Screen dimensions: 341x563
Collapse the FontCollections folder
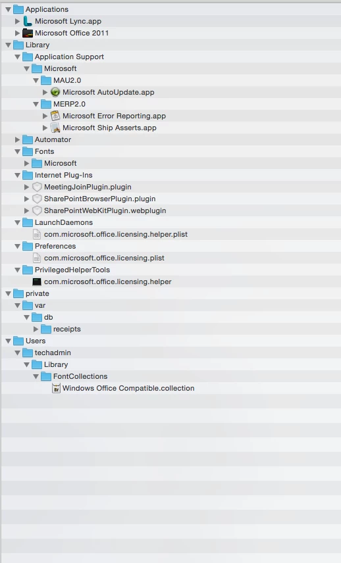pyautogui.click(x=36, y=377)
